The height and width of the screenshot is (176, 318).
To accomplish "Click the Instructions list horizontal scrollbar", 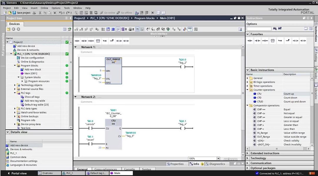I will tap(277, 149).
